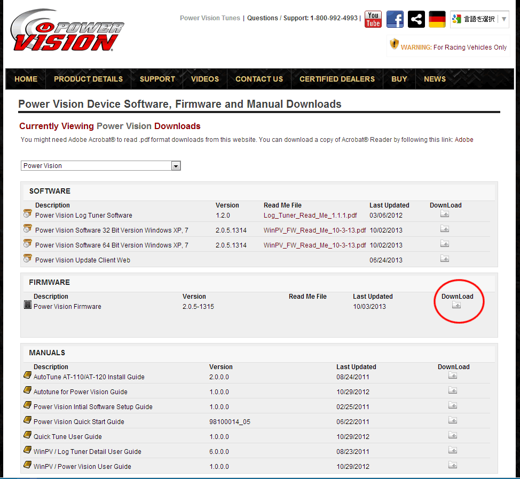Click the AutoTune Install Guide version 2.0.0.0
This screenshot has height=479, width=520.
tap(219, 377)
